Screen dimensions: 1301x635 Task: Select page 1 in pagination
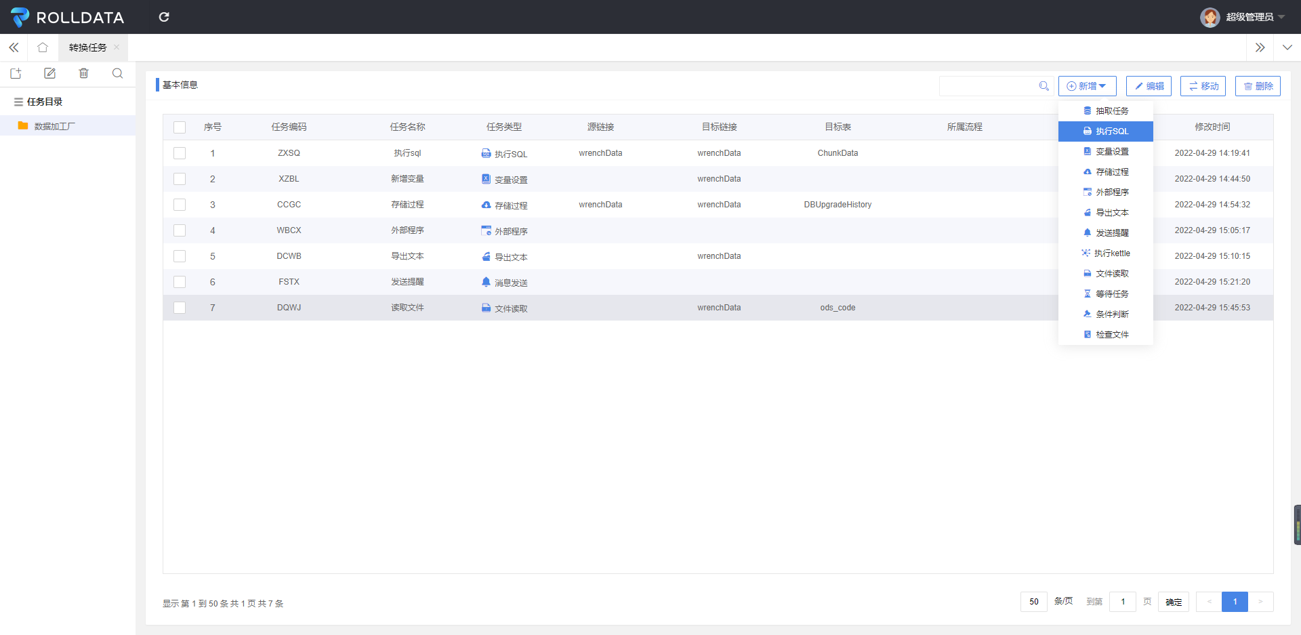pyautogui.click(x=1235, y=602)
